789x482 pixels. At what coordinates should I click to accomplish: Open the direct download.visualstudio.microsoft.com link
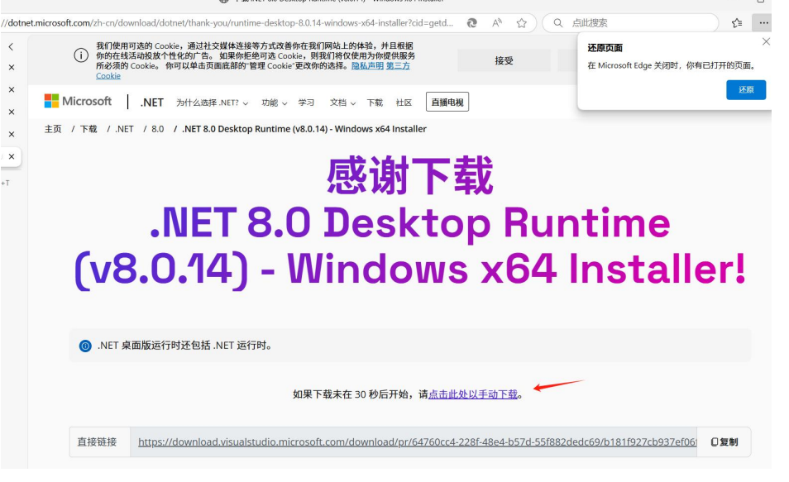[x=417, y=441]
